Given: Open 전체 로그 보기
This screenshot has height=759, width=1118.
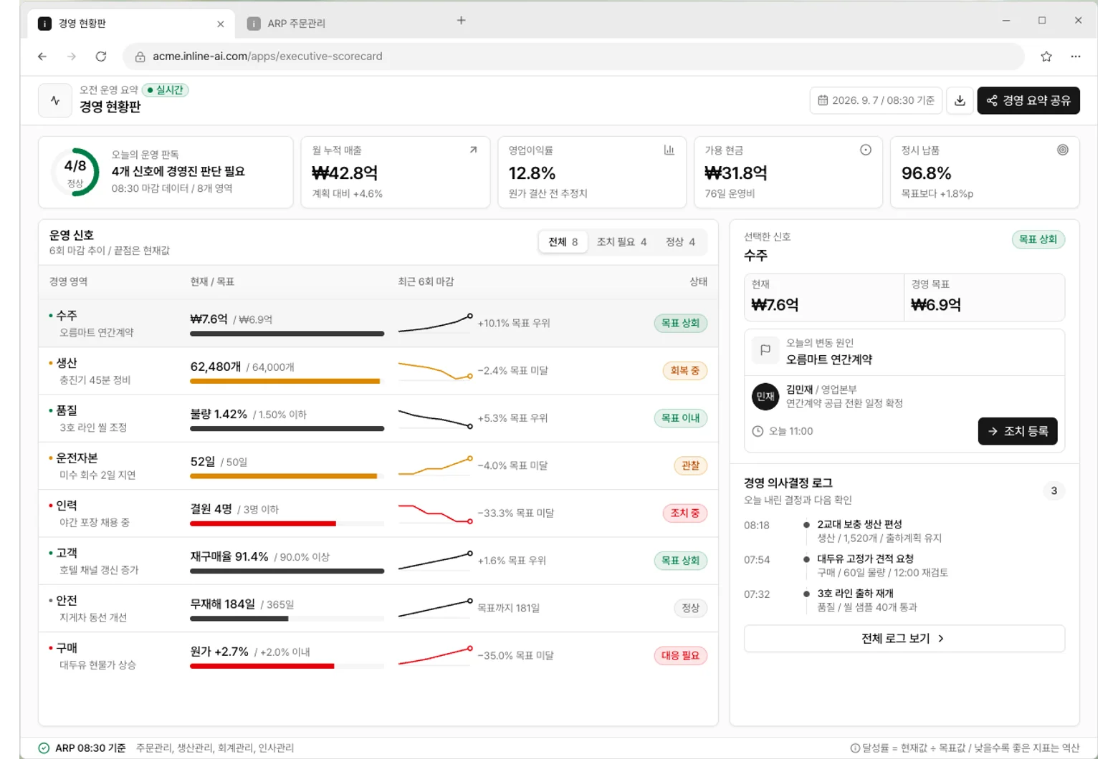Looking at the screenshot, I should tap(904, 639).
